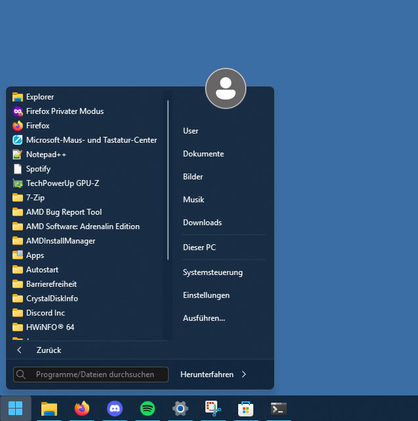Go back using the Zurück chevron
418x421 pixels.
tap(20, 350)
